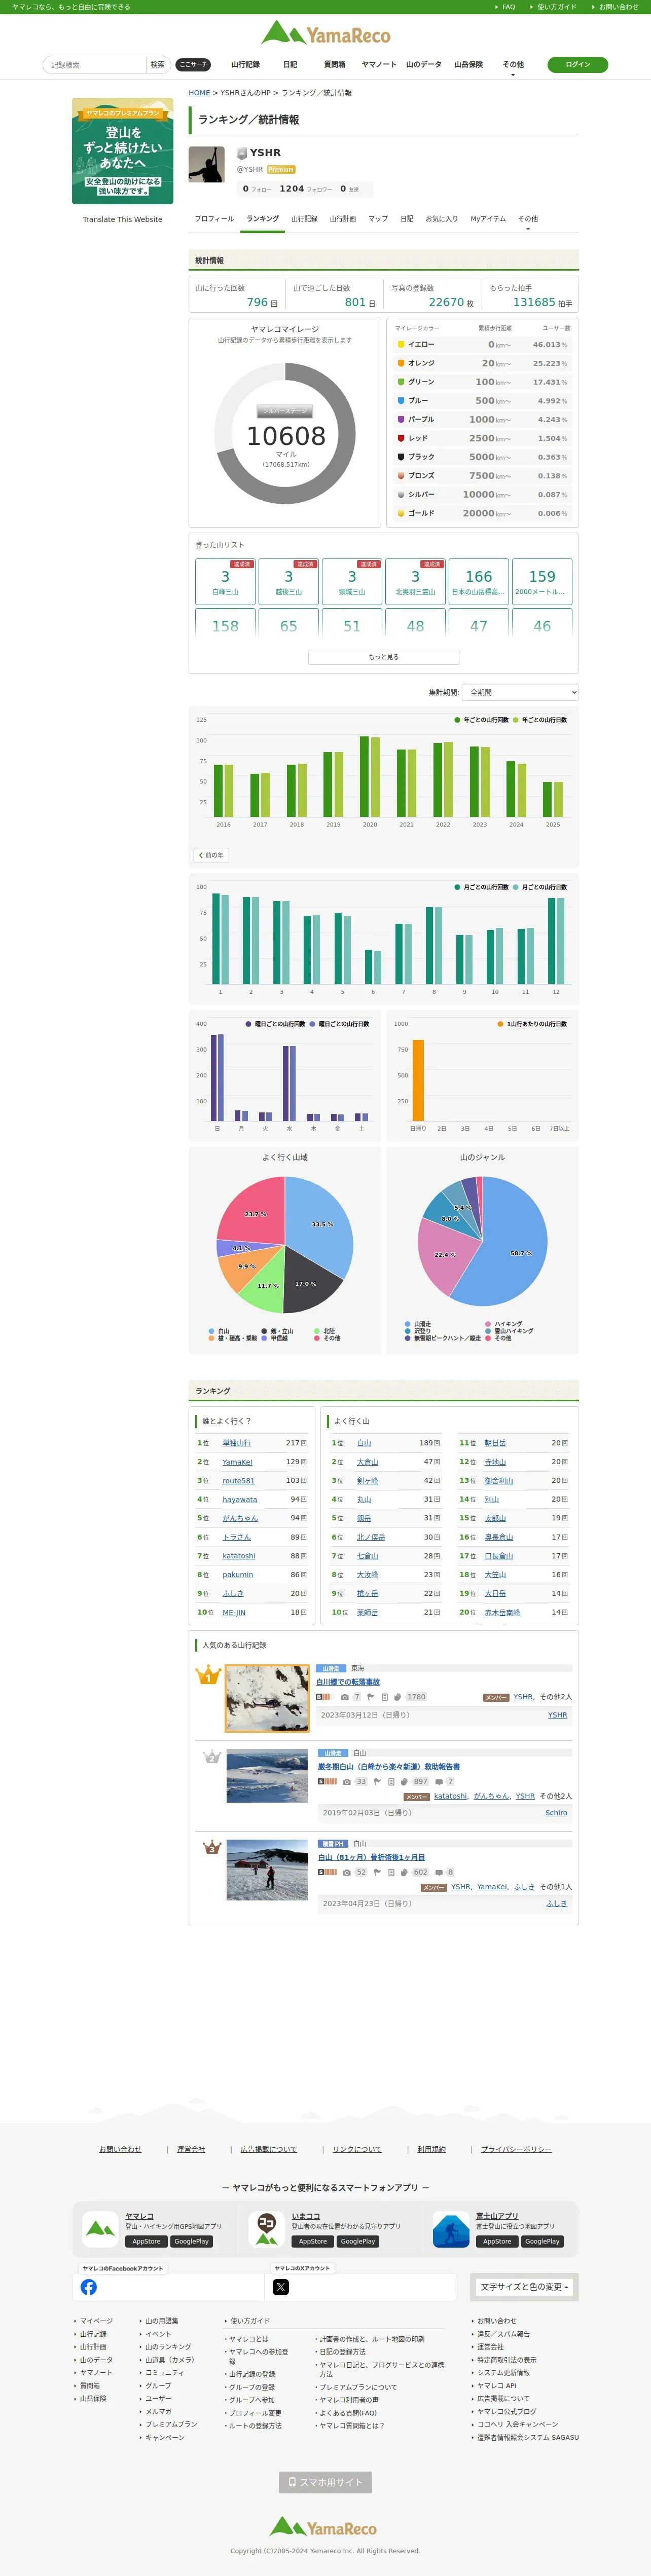Switch to the プロフィール tab
This screenshot has width=651, height=2576.
coord(214,219)
